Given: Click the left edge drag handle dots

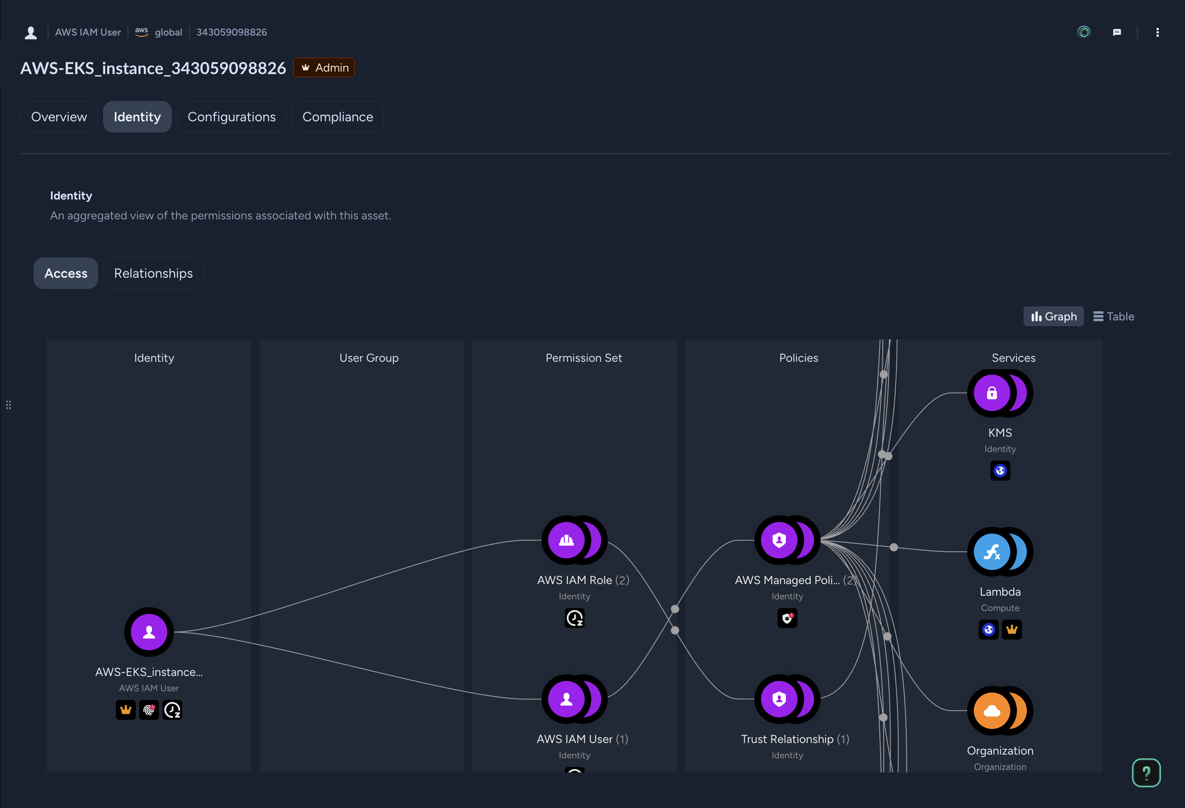Looking at the screenshot, I should (8, 405).
